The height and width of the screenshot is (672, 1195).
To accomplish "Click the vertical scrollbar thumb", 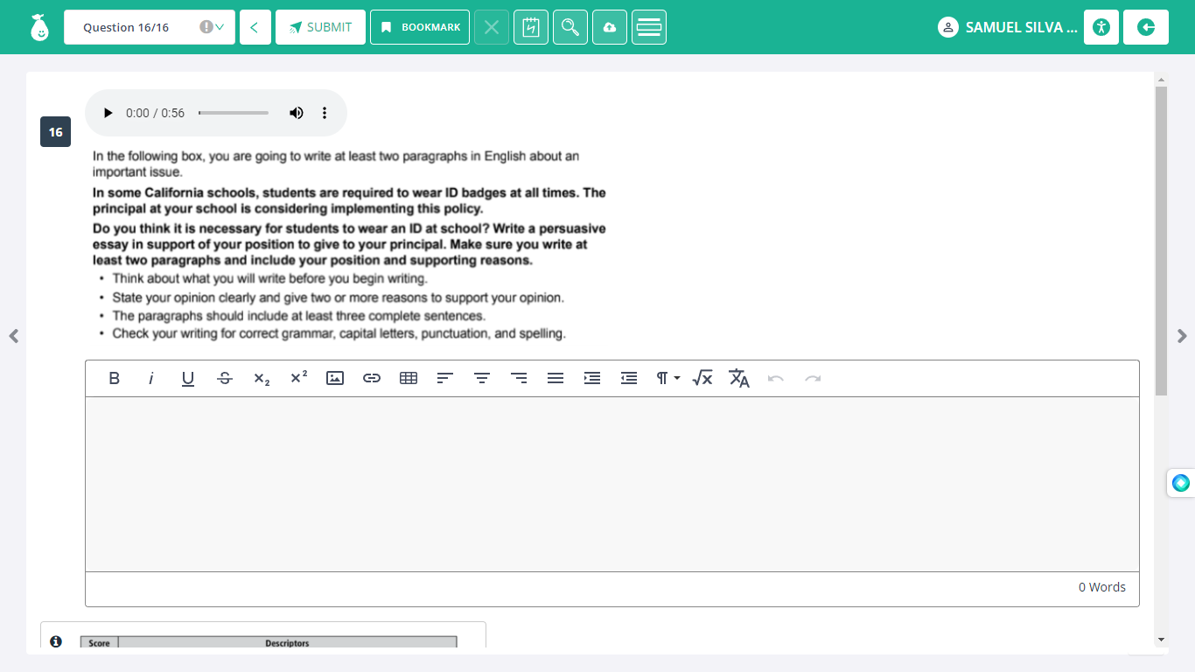I will 1162,241.
